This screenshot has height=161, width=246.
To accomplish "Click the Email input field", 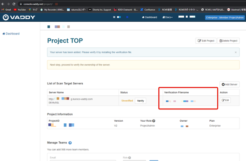I will (x=83, y=161).
